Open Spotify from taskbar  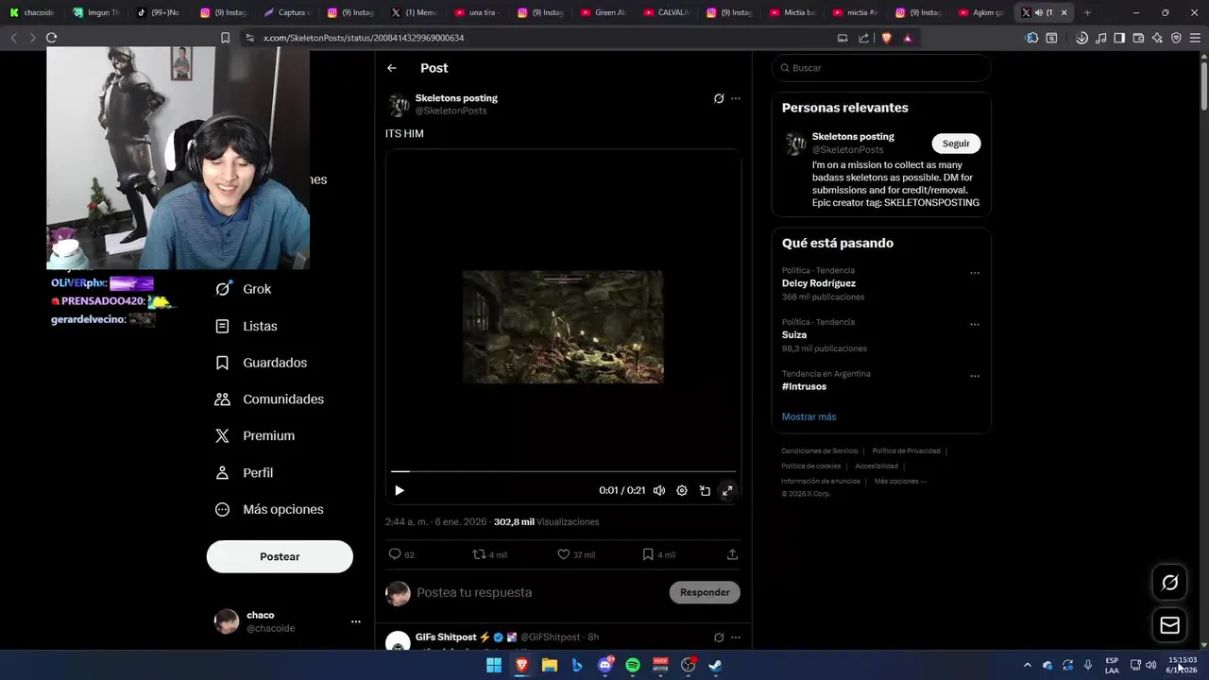coord(633,665)
